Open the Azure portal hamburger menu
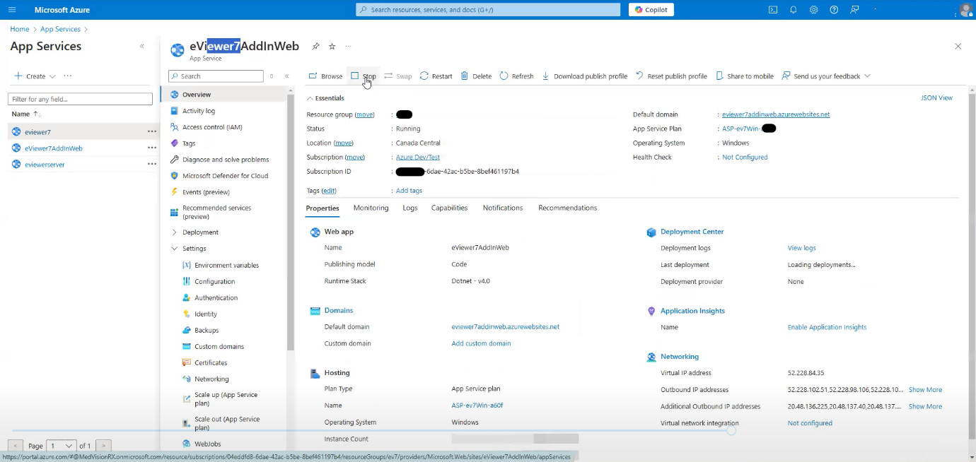 [12, 10]
